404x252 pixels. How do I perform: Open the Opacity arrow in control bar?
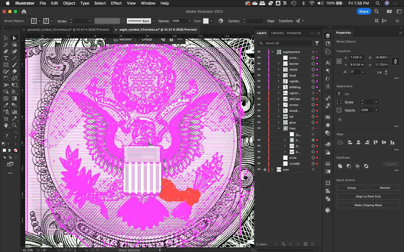pos(190,21)
